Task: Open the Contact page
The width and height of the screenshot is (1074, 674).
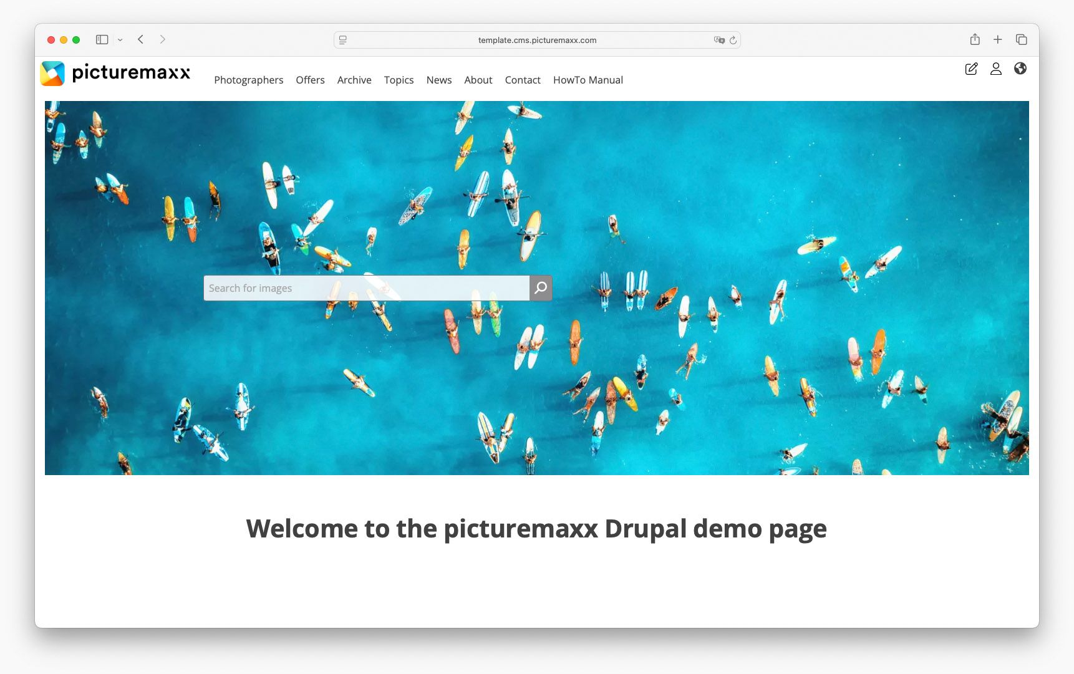Action: coord(523,80)
